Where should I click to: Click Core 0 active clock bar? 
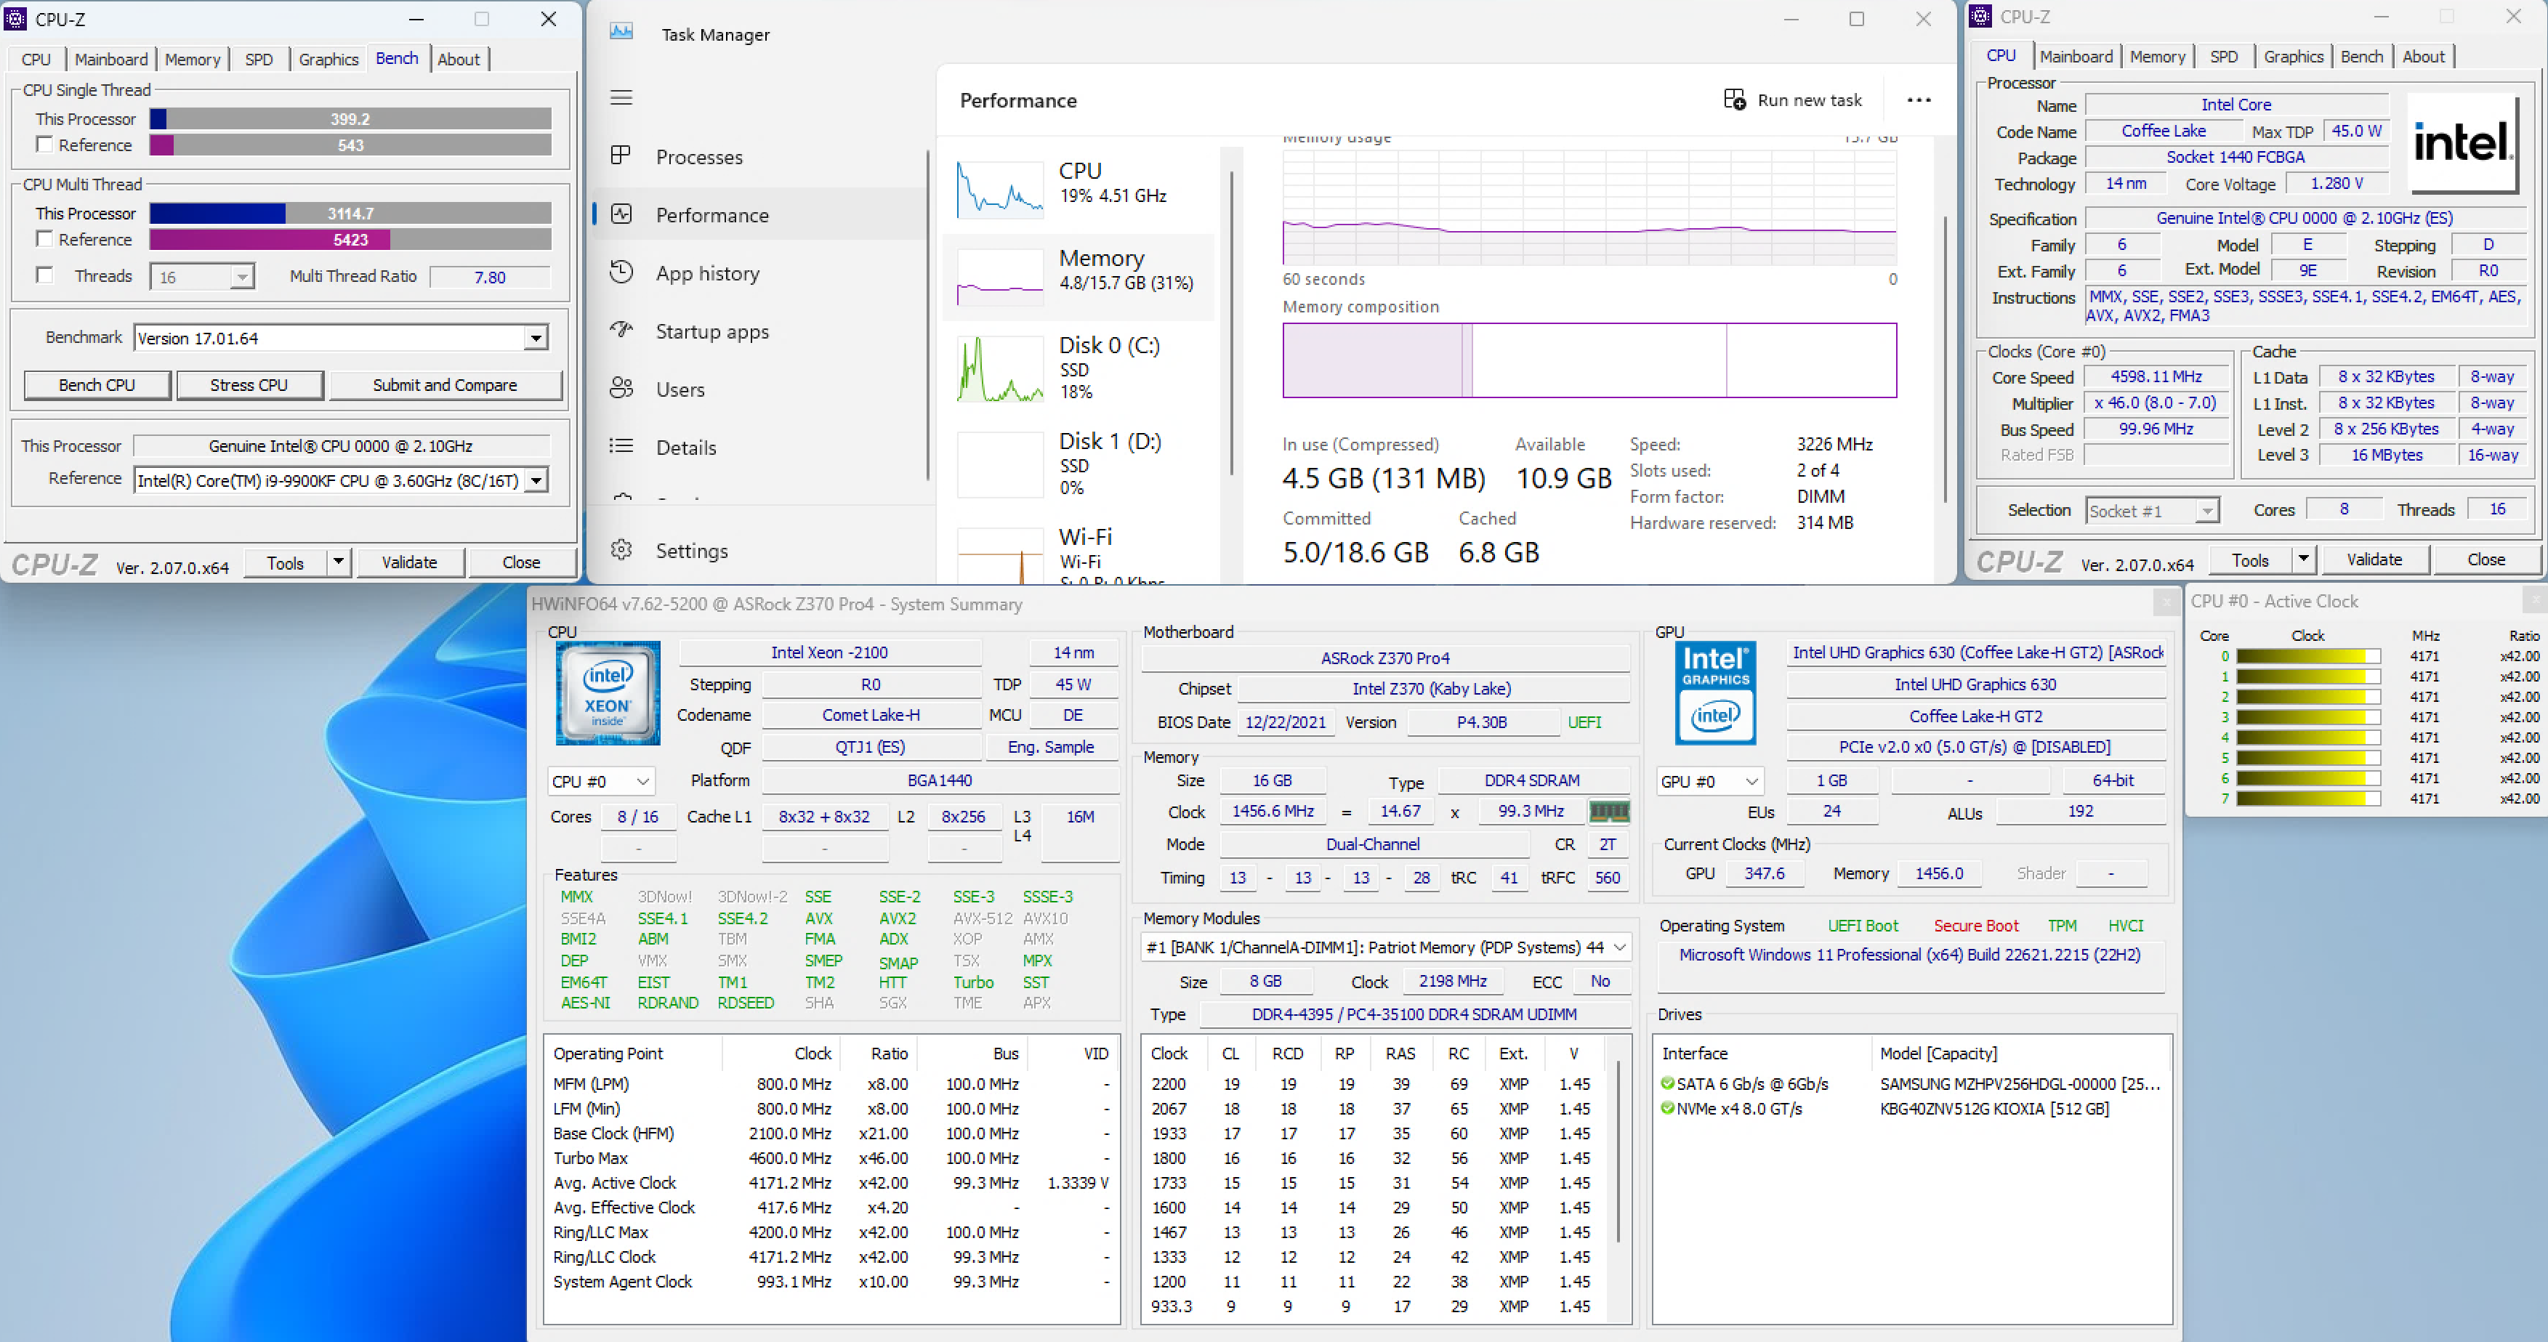coord(2307,655)
